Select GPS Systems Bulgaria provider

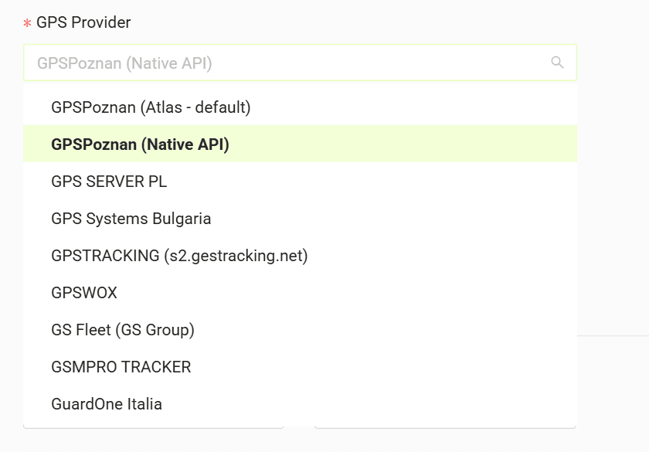point(300,218)
